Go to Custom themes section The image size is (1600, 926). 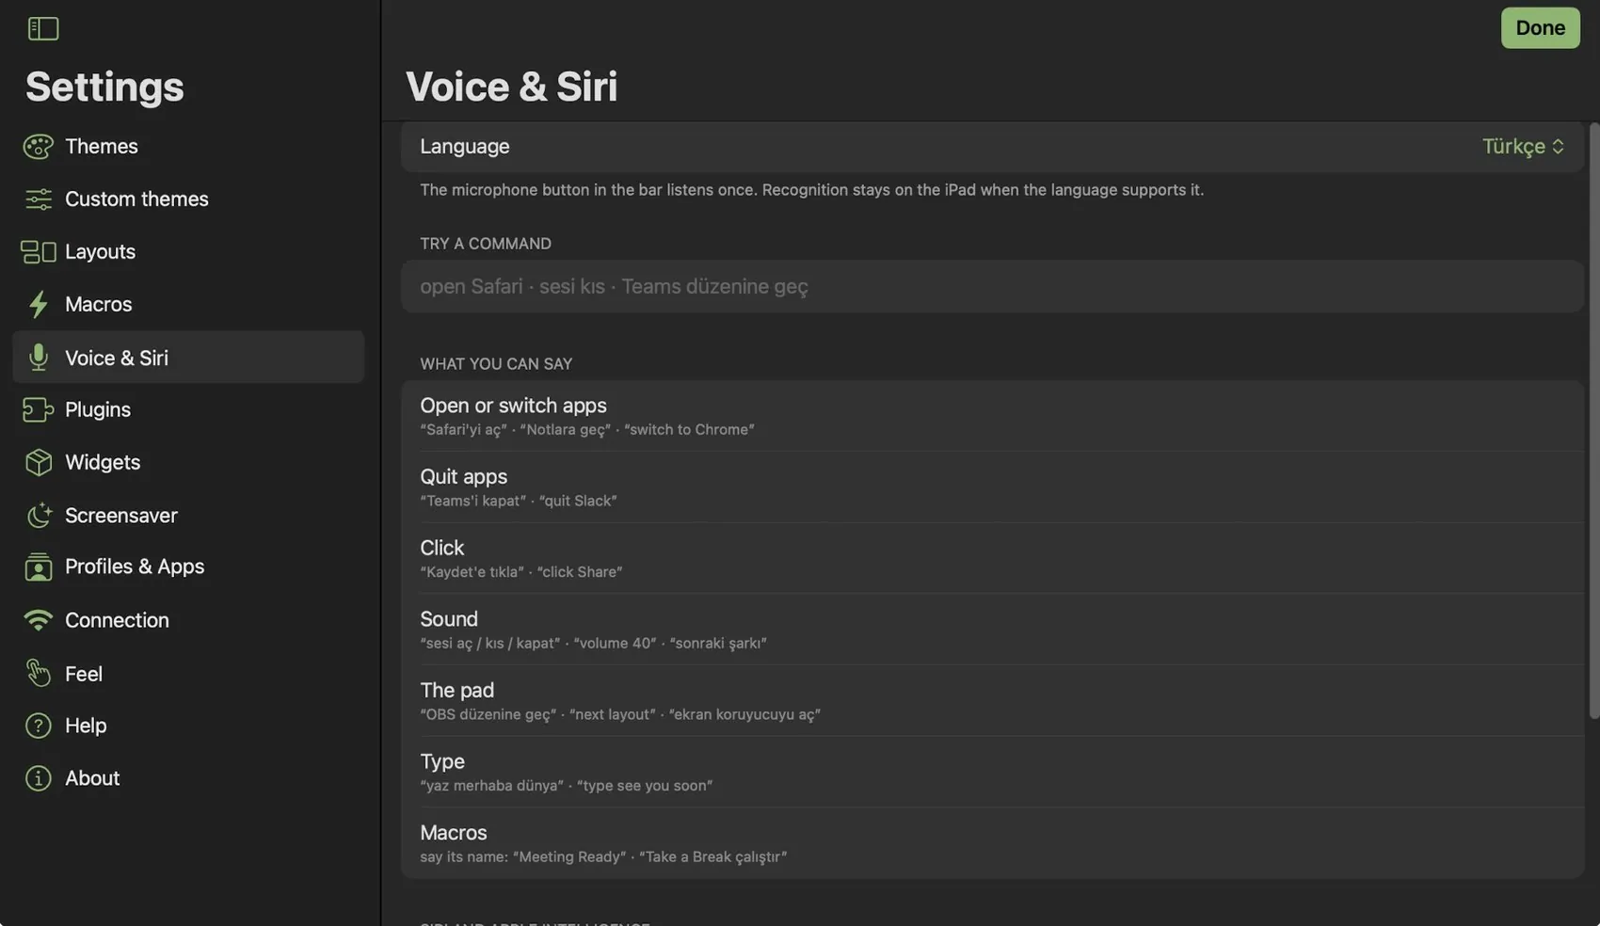click(x=136, y=200)
